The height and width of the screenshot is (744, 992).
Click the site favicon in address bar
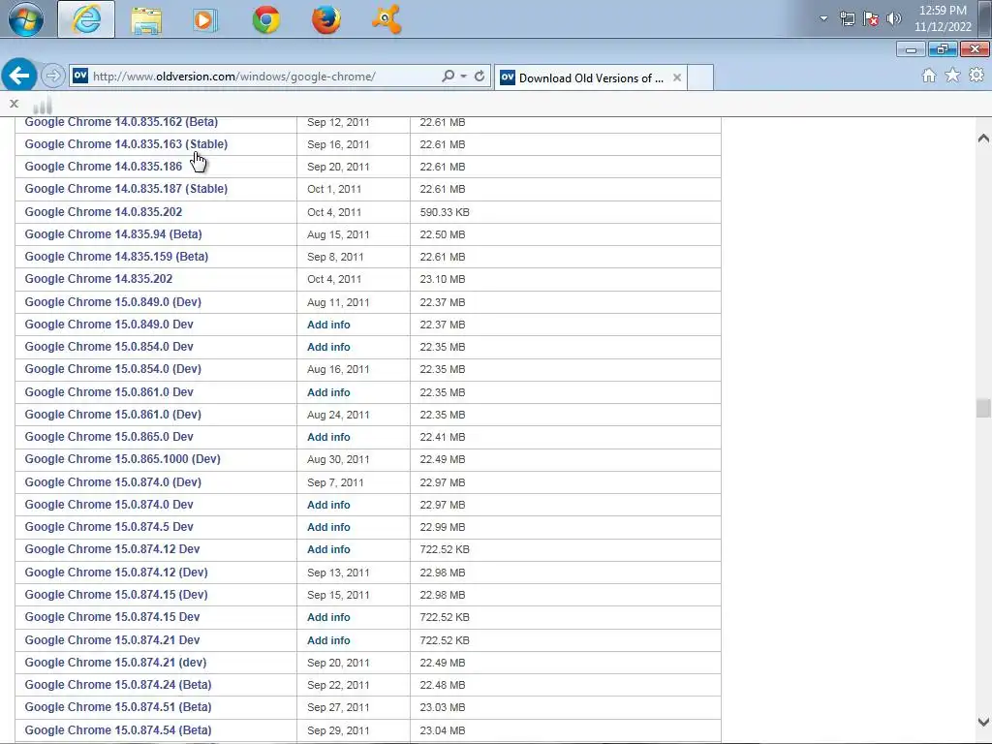(80, 76)
